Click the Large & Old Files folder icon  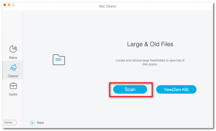pos(59,60)
